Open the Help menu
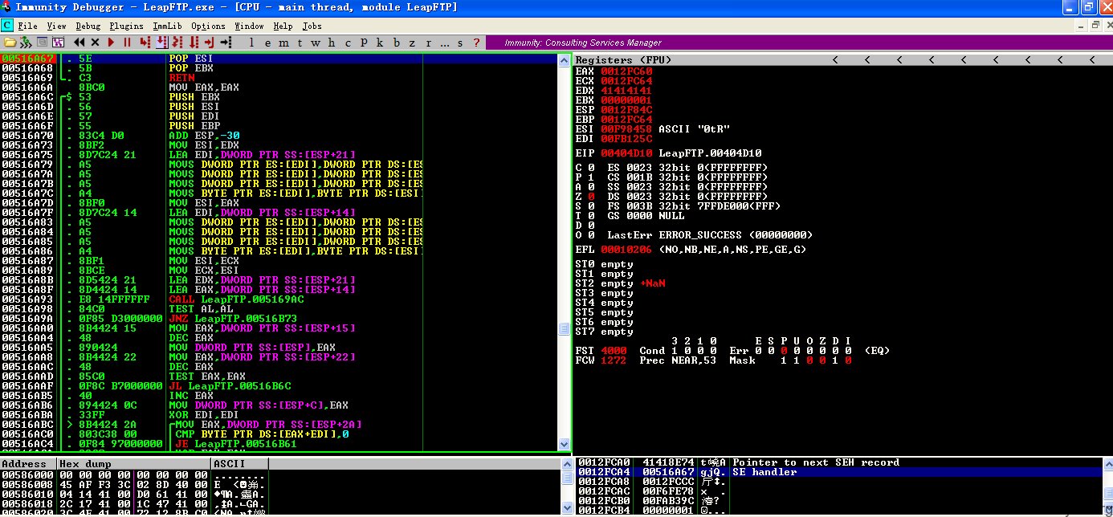Image resolution: width=1113 pixels, height=517 pixels. coord(283,26)
